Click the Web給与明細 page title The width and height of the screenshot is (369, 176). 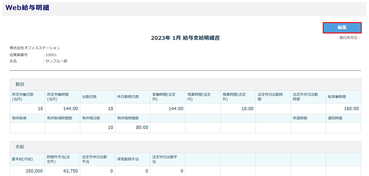click(27, 8)
